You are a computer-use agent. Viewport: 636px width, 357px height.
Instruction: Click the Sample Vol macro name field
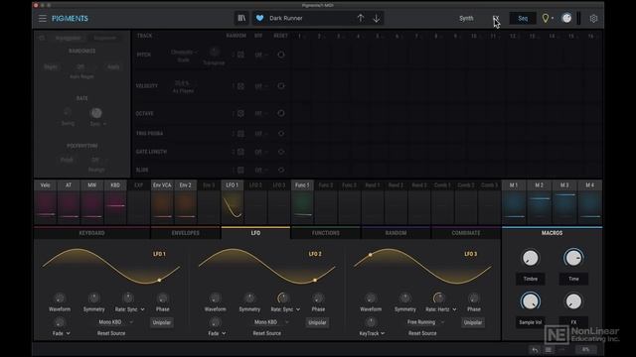point(530,322)
